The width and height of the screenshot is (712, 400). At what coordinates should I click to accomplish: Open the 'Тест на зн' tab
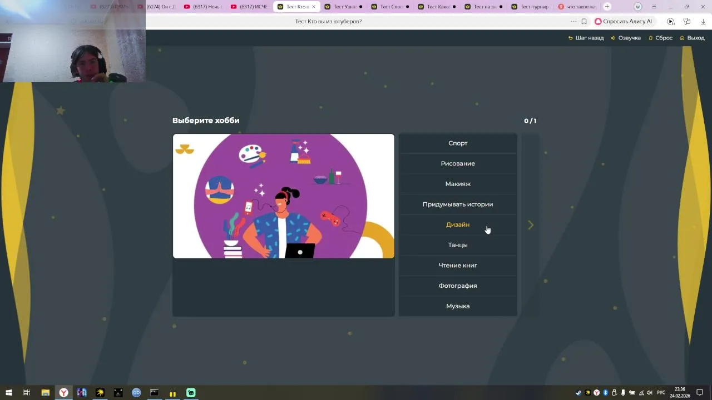(483, 7)
